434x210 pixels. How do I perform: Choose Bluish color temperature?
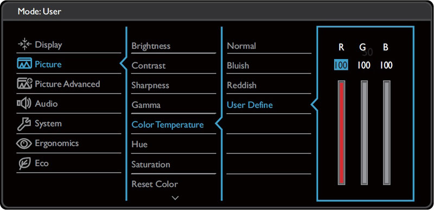(238, 66)
